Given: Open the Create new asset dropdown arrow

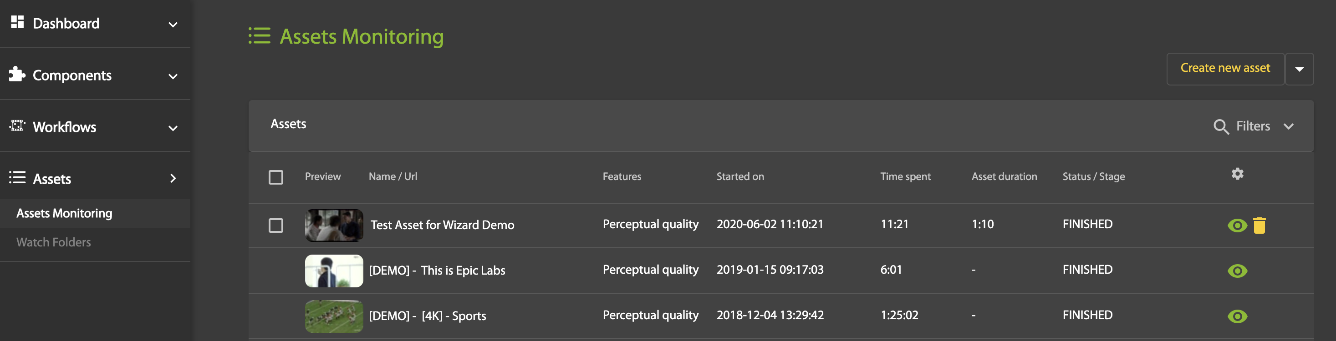Looking at the screenshot, I should pos(1300,68).
